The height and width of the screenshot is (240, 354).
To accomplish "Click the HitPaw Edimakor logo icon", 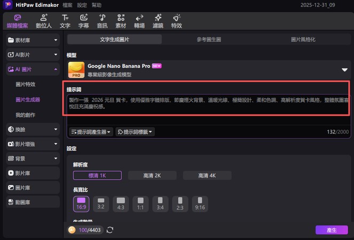I will click(8, 4).
